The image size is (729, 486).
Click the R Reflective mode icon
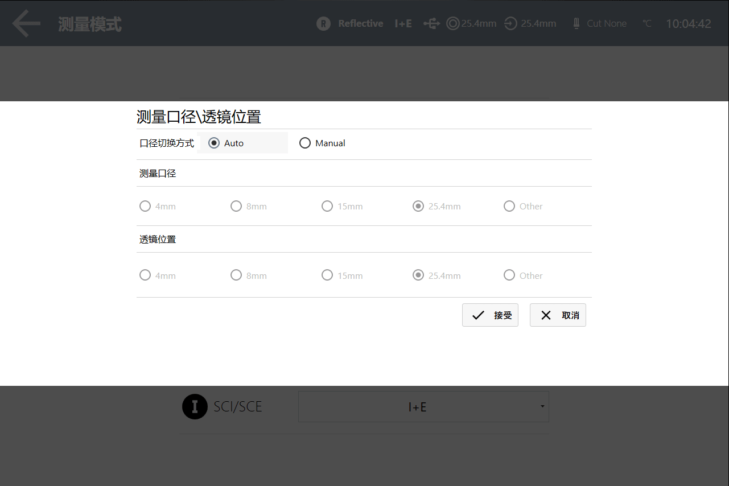tap(324, 23)
